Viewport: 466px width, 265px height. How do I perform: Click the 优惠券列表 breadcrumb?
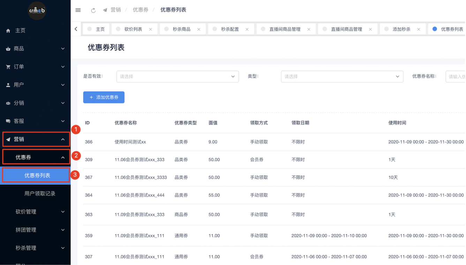[173, 10]
